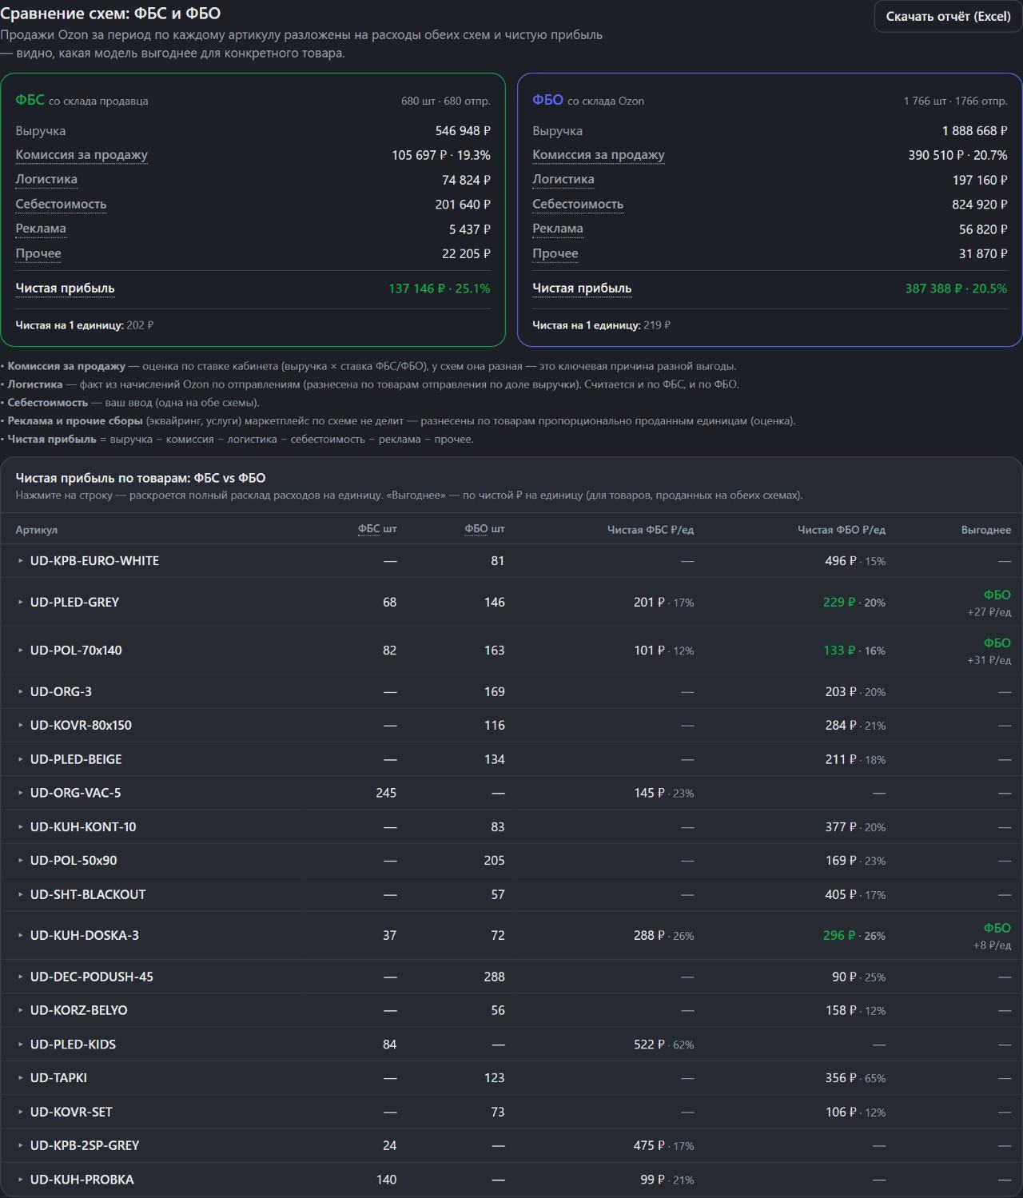
Task: Expand the UD-POL-70x140 row
Action: 511,650
